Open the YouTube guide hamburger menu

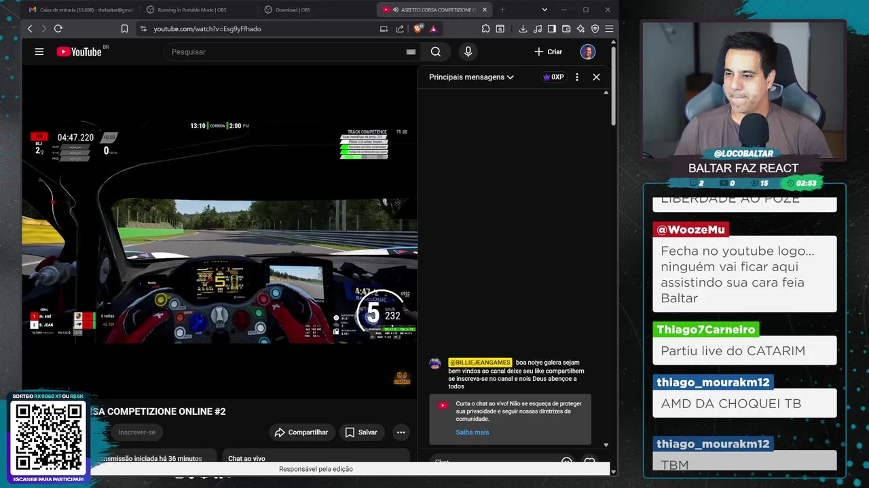coord(39,52)
